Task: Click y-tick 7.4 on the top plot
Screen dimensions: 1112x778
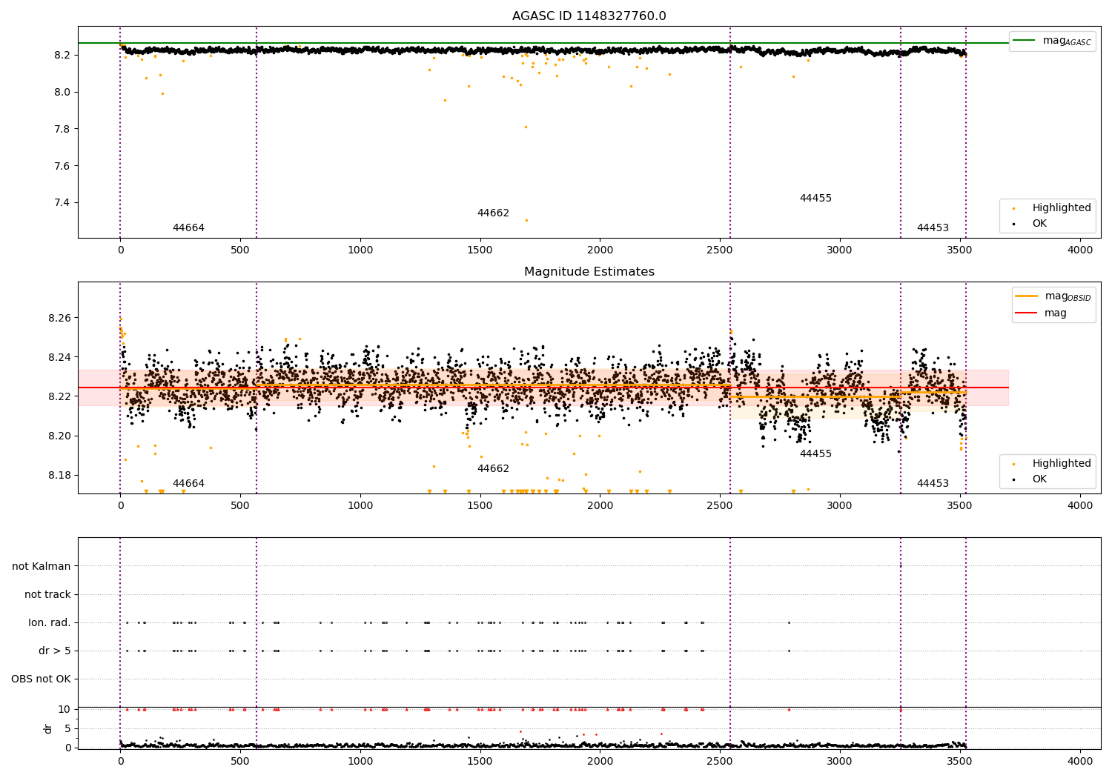Action: point(62,203)
